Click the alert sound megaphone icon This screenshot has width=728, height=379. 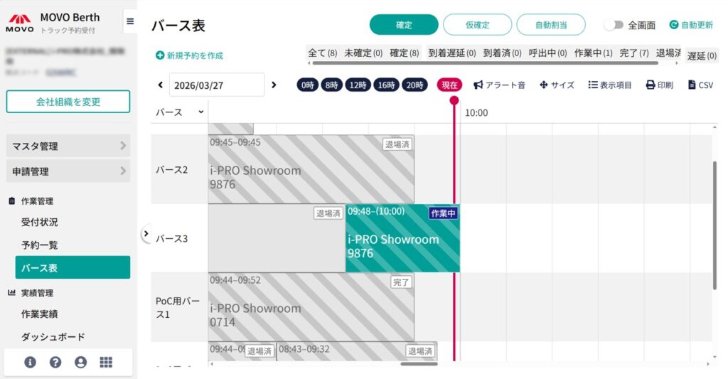coord(478,85)
